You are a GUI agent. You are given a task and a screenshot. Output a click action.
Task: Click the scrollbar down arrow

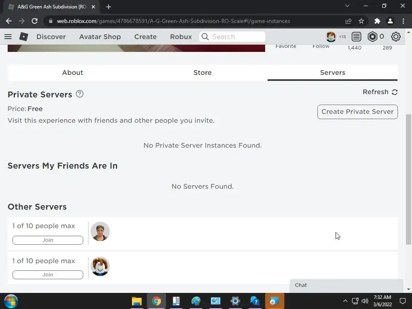pos(408,290)
